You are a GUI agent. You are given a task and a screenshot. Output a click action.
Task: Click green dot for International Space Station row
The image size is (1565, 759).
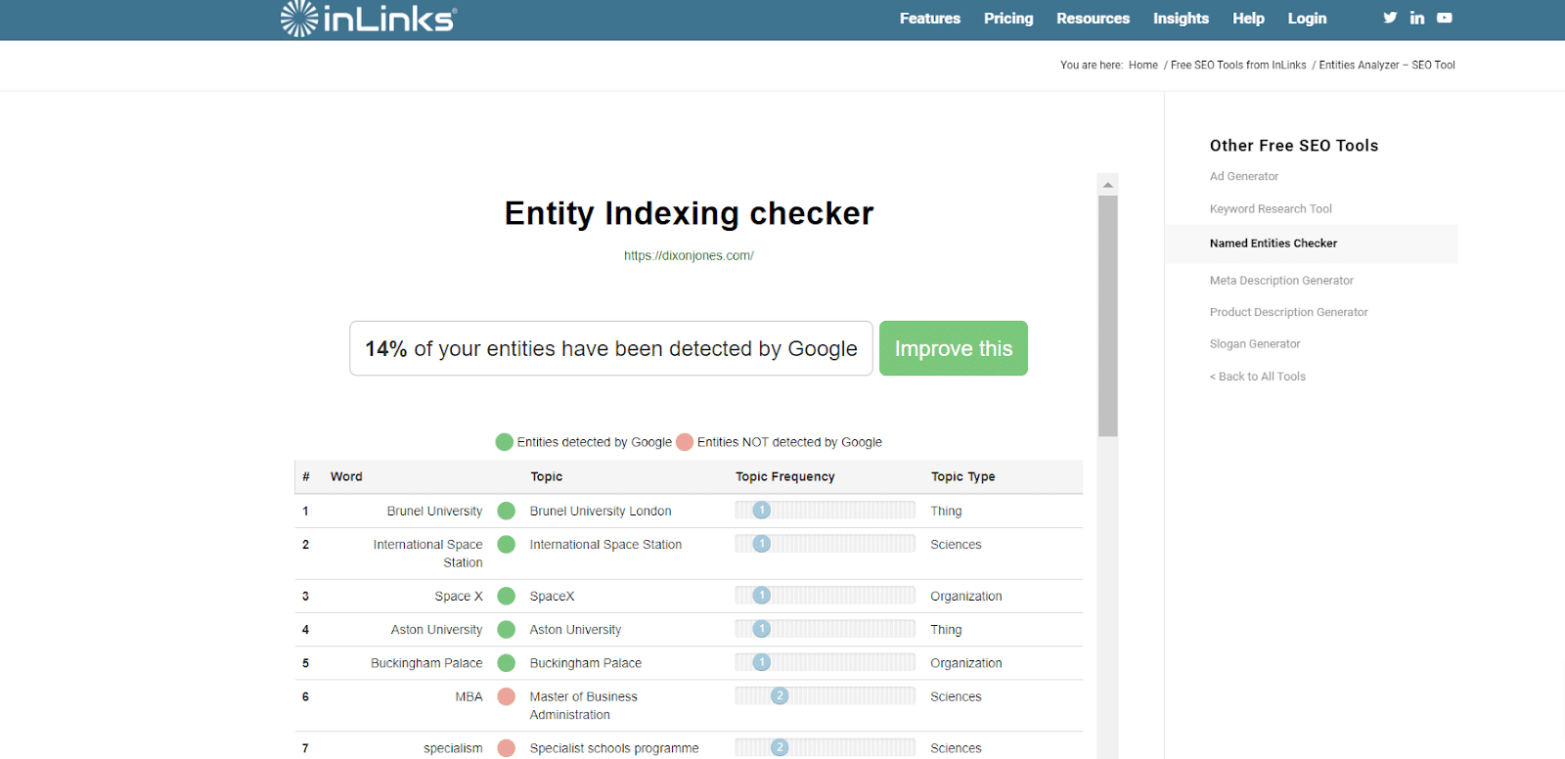(x=507, y=544)
